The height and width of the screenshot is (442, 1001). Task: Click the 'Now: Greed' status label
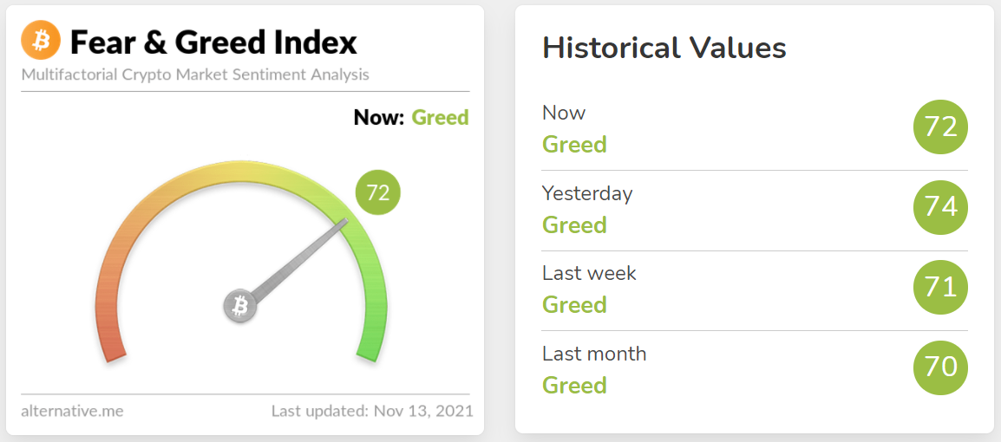tap(411, 118)
